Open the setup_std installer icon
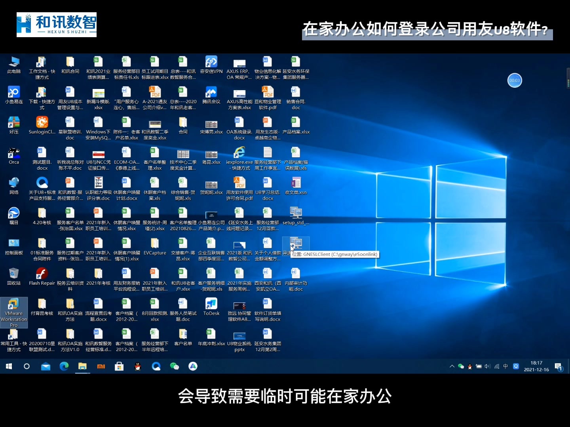This screenshot has height=427, width=570. [x=296, y=216]
